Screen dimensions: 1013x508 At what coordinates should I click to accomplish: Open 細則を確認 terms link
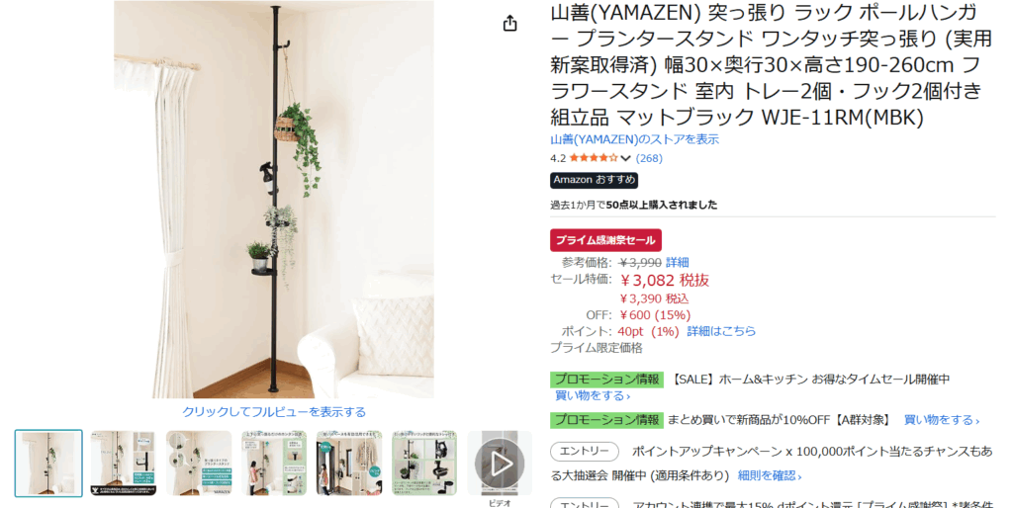770,475
